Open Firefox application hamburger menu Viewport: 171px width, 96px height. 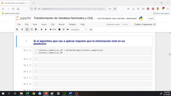[x=168, y=9]
